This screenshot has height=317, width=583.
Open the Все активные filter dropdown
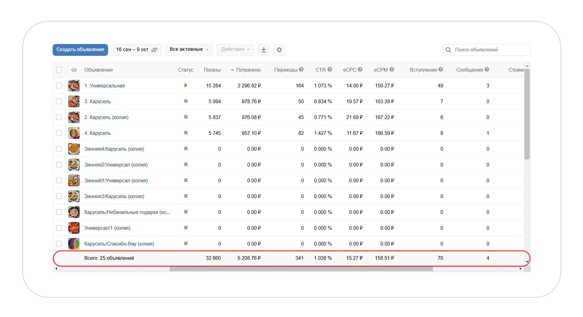click(189, 50)
